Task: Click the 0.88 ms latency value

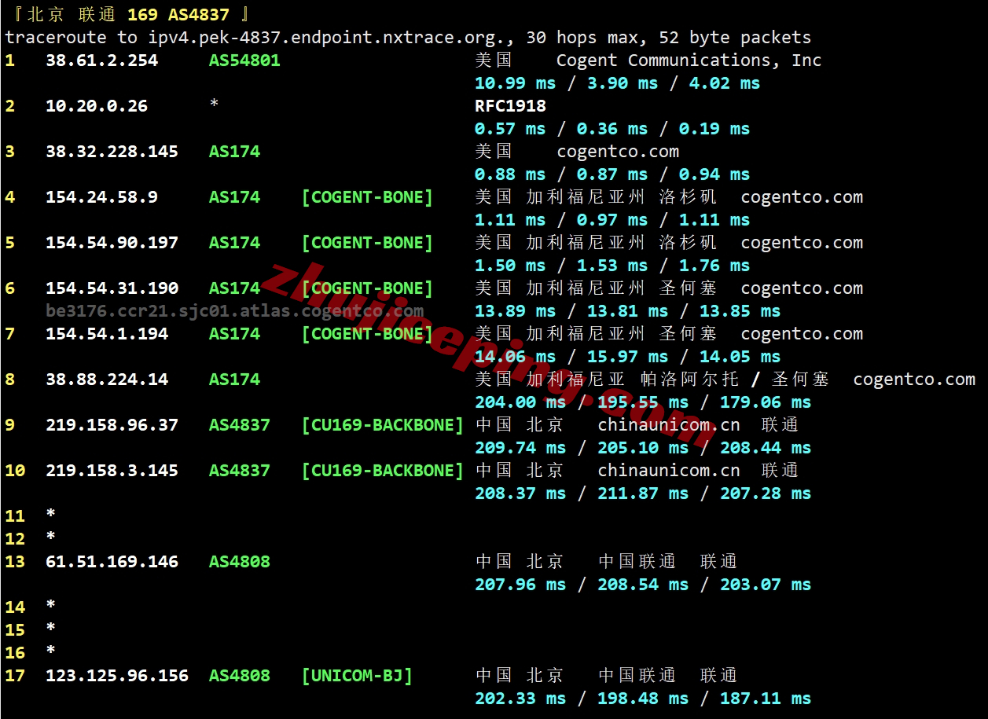Action: 510,174
